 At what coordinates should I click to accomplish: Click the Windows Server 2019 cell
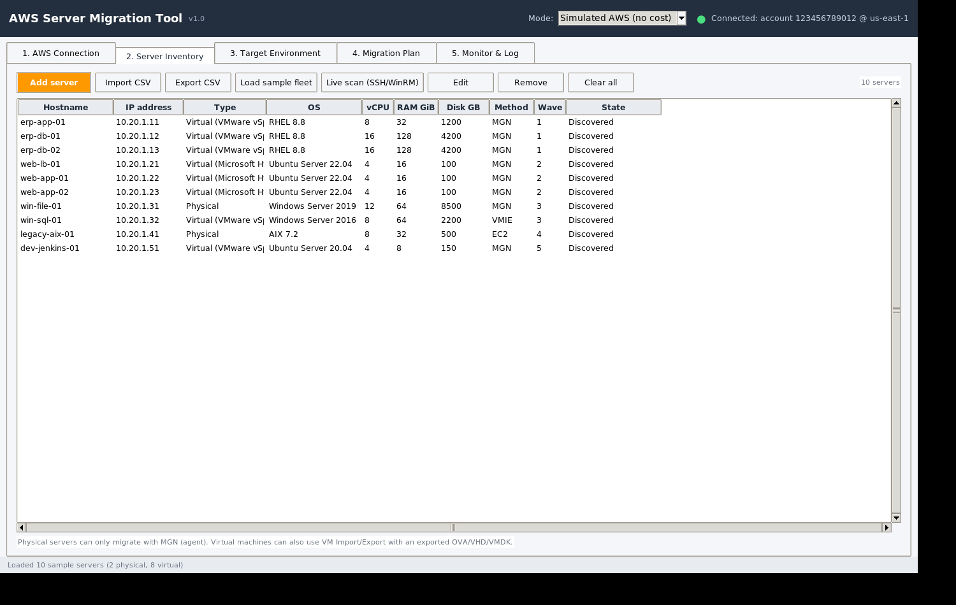tap(312, 206)
